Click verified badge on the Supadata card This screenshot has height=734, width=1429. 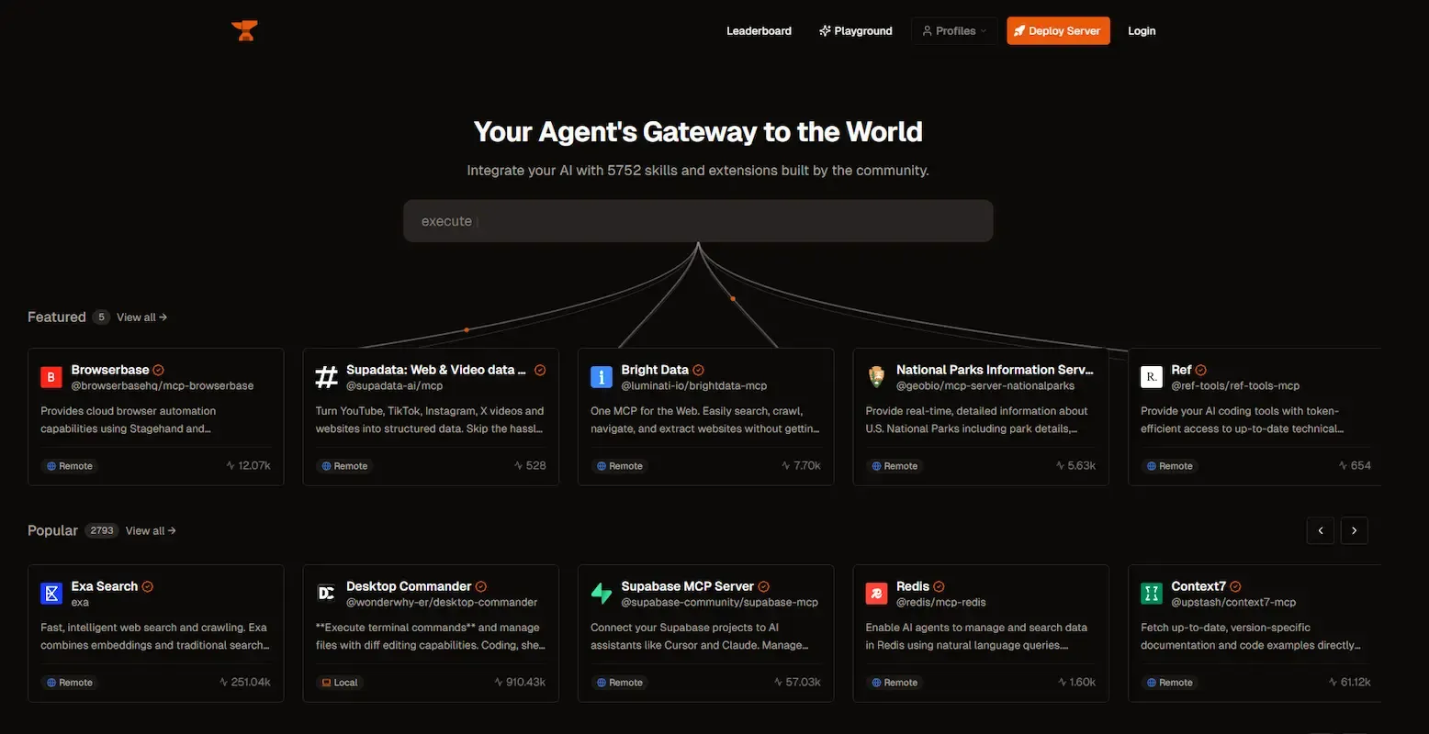(x=540, y=370)
